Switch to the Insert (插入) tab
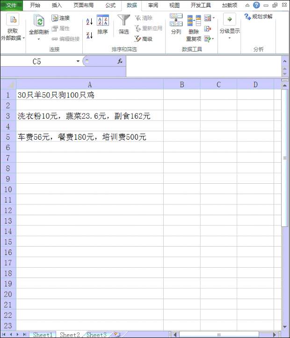This screenshot has height=338, width=290. 57,5
